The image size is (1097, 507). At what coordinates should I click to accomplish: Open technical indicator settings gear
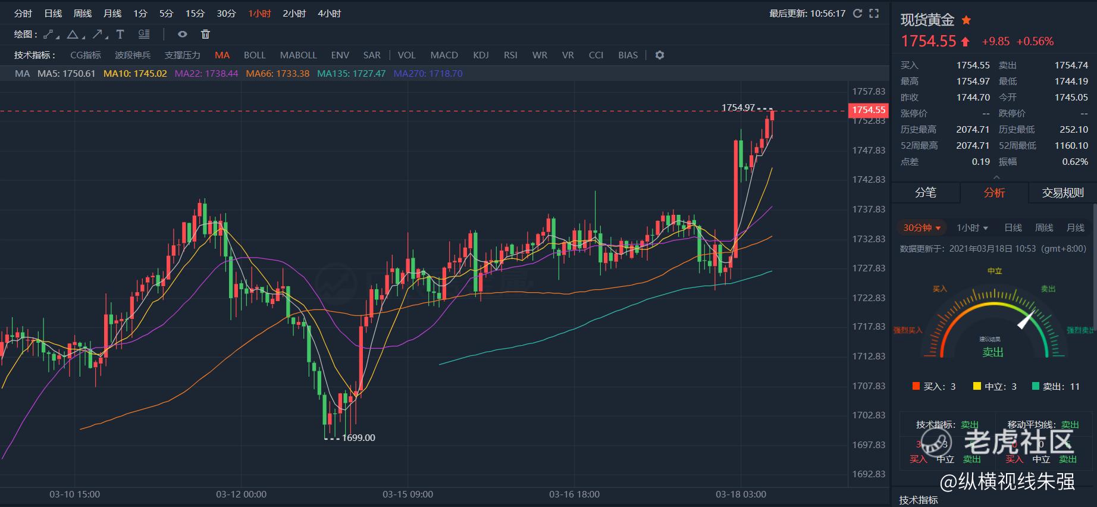(659, 55)
